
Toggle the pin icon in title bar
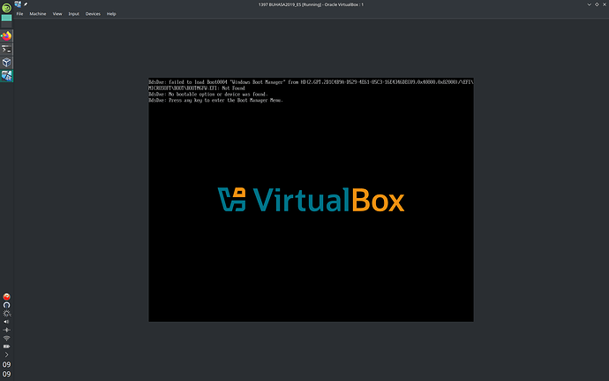point(26,4)
